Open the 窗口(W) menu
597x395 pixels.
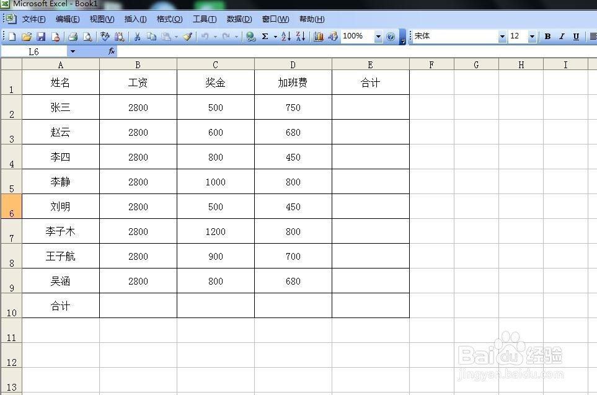275,19
